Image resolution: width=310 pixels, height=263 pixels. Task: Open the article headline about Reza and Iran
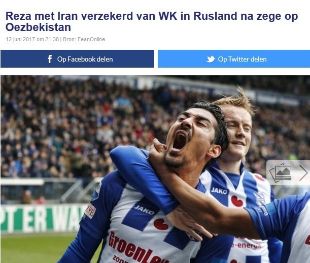coord(152,21)
